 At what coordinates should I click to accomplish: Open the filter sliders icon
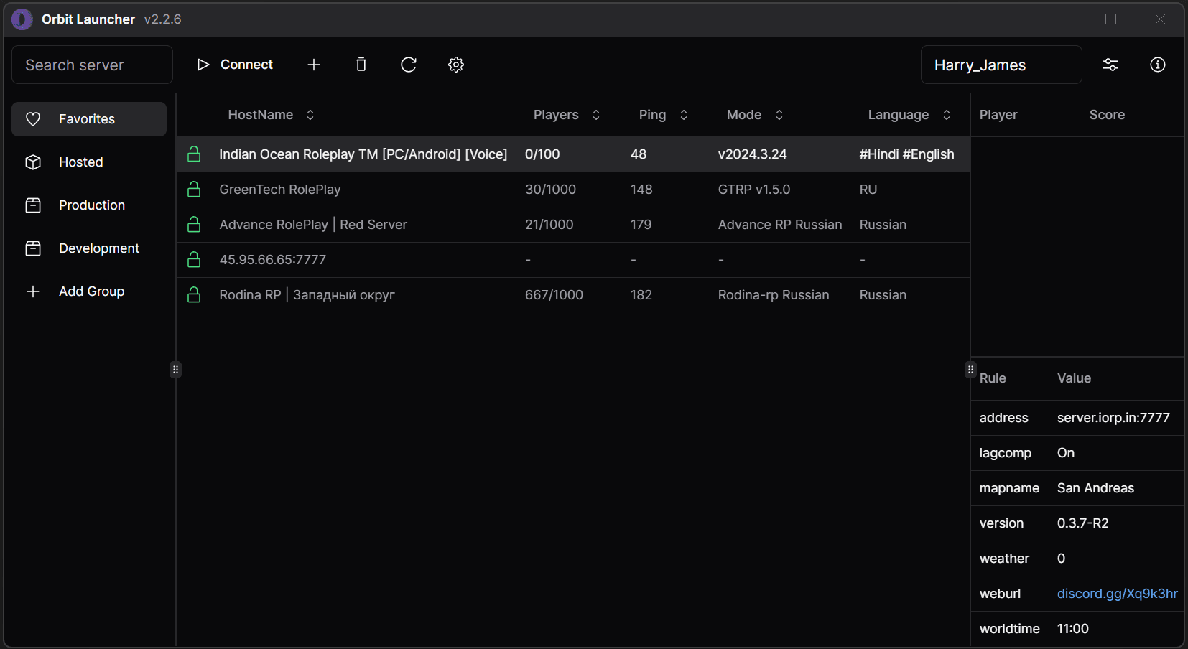pyautogui.click(x=1110, y=65)
